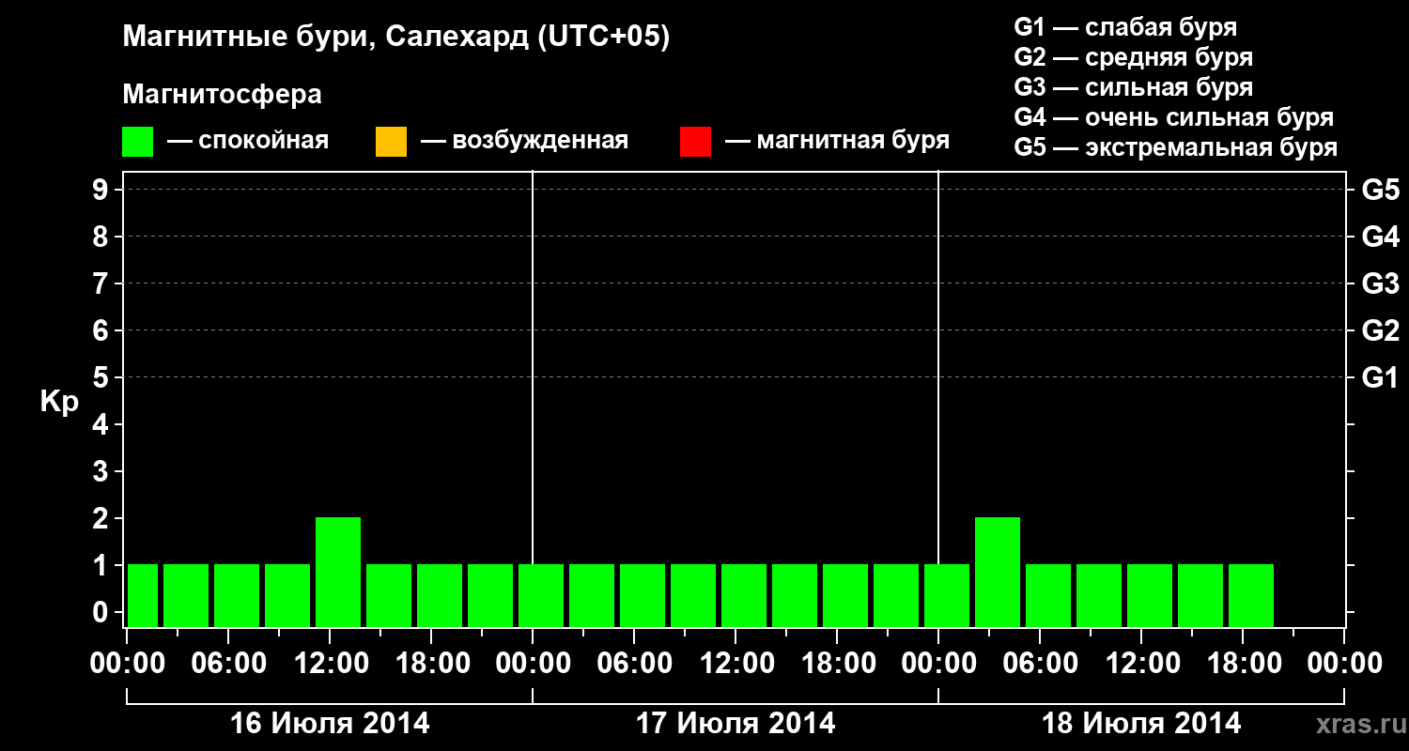Viewport: 1409px width, 751px height.
Task: Click the red 'магнитная буря' legend swatch
Action: point(695,142)
